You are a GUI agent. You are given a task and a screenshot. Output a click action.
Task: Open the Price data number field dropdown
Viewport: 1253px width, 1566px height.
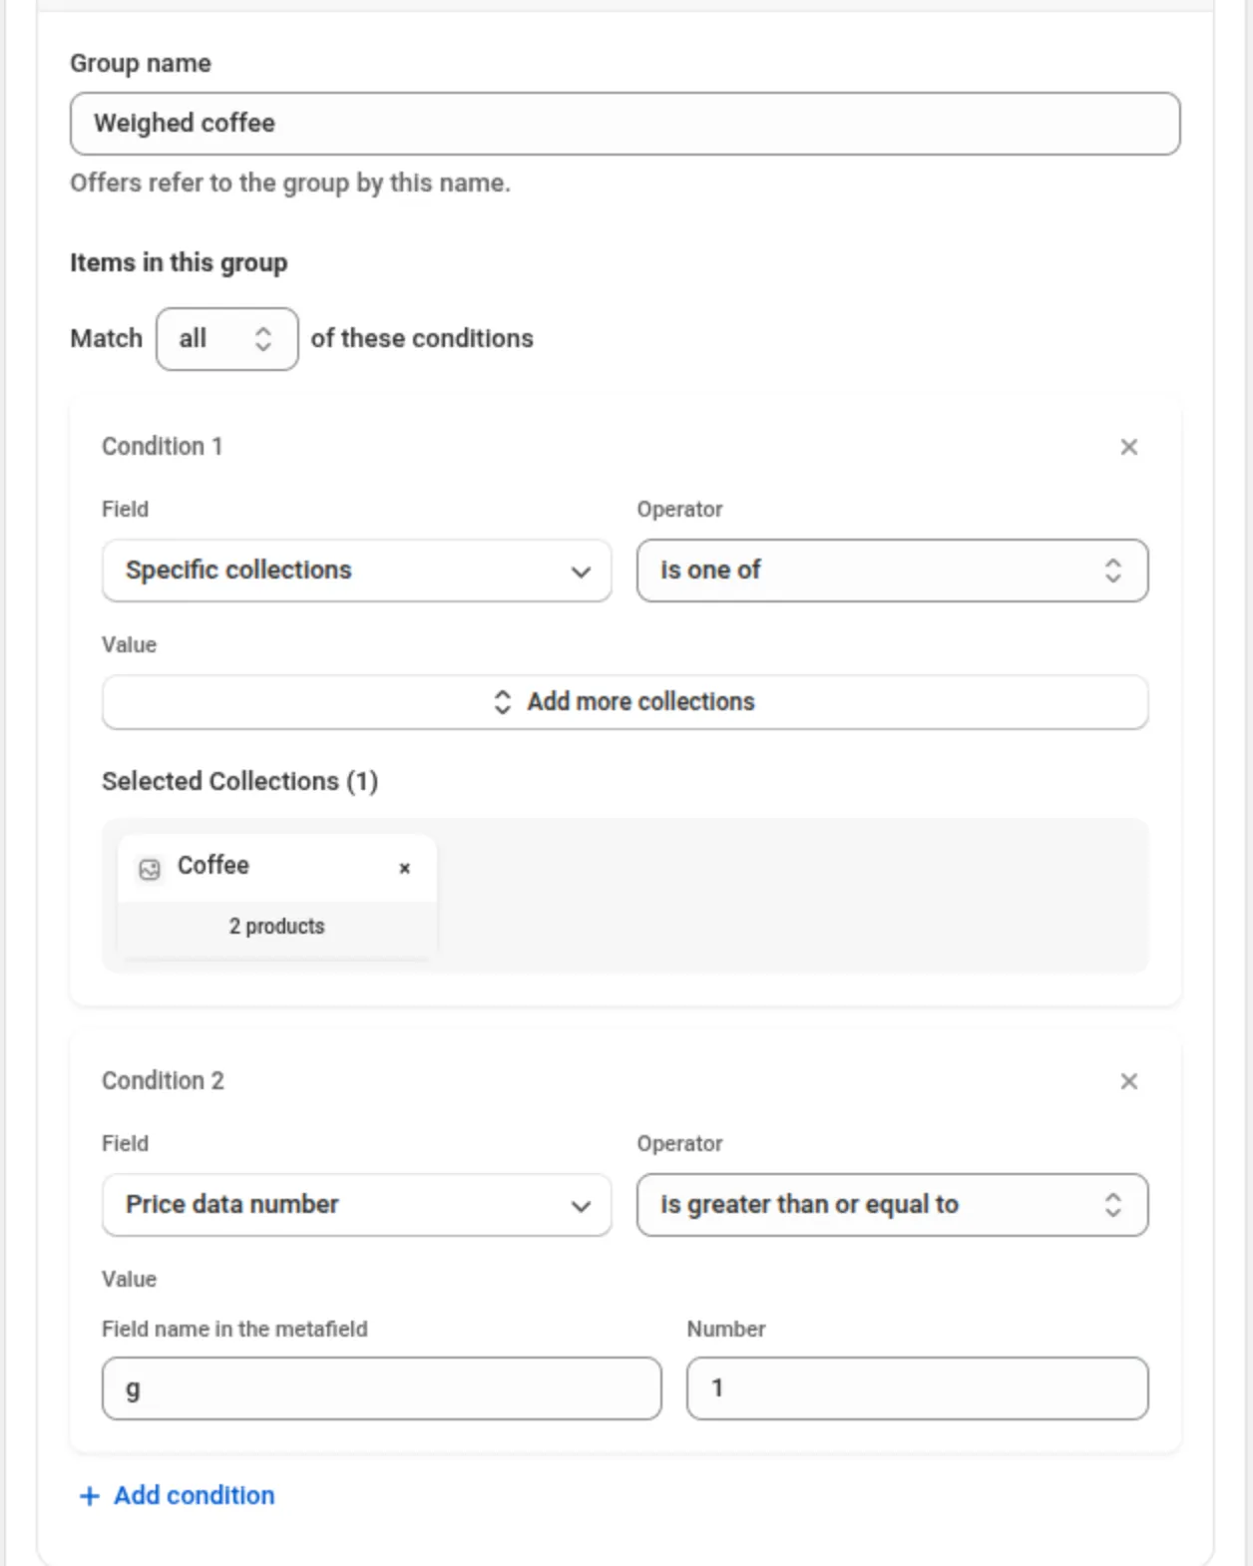point(357,1205)
